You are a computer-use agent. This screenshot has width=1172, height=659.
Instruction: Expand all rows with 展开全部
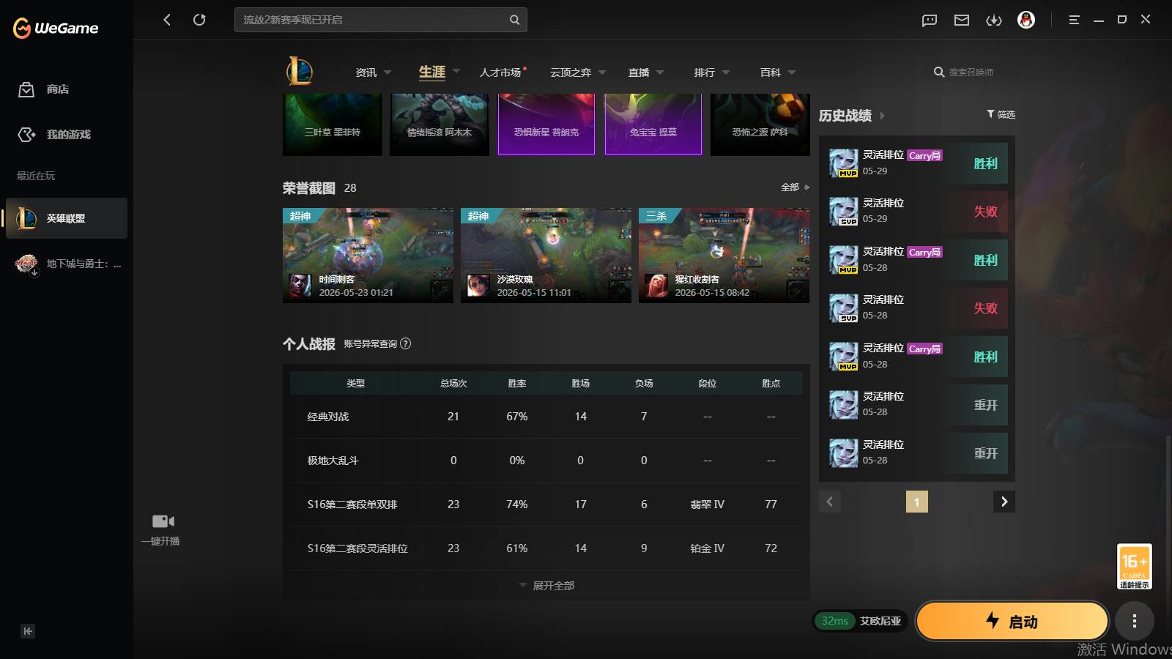(546, 586)
